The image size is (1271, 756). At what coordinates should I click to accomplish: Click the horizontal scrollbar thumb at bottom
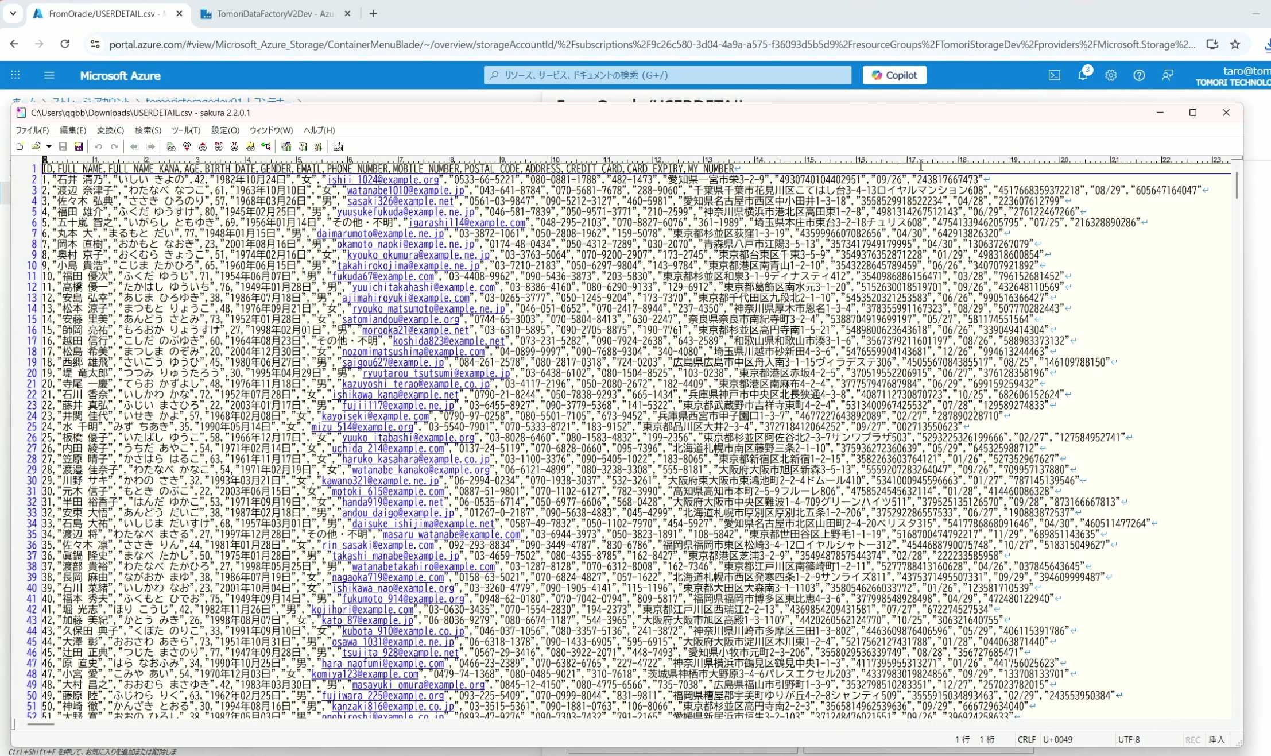click(x=40, y=724)
